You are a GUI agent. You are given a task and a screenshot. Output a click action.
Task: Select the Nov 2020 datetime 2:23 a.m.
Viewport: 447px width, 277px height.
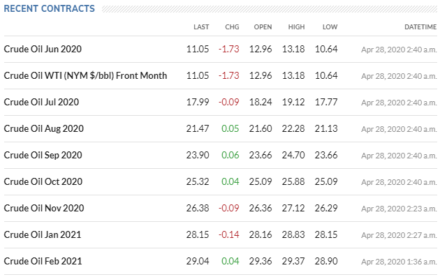click(x=399, y=209)
